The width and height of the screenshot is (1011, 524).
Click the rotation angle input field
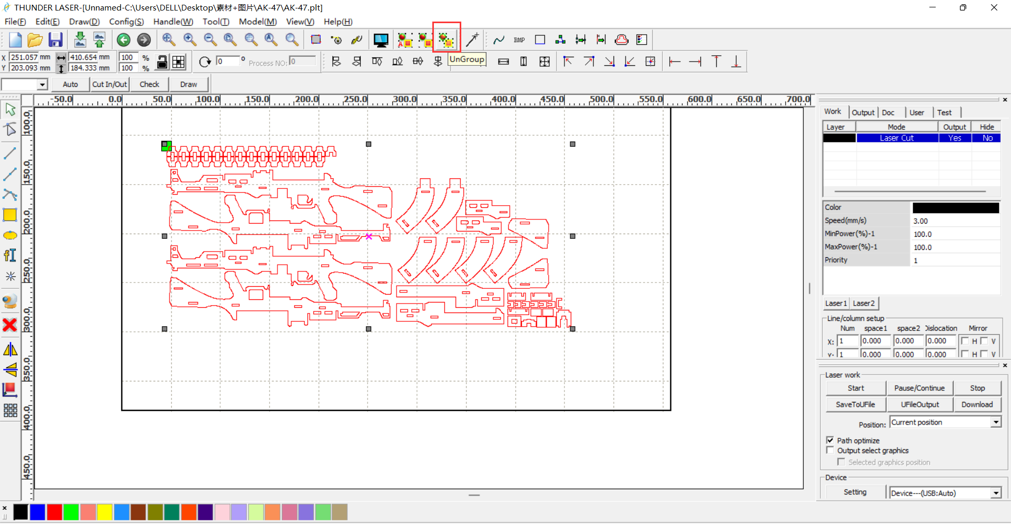227,62
